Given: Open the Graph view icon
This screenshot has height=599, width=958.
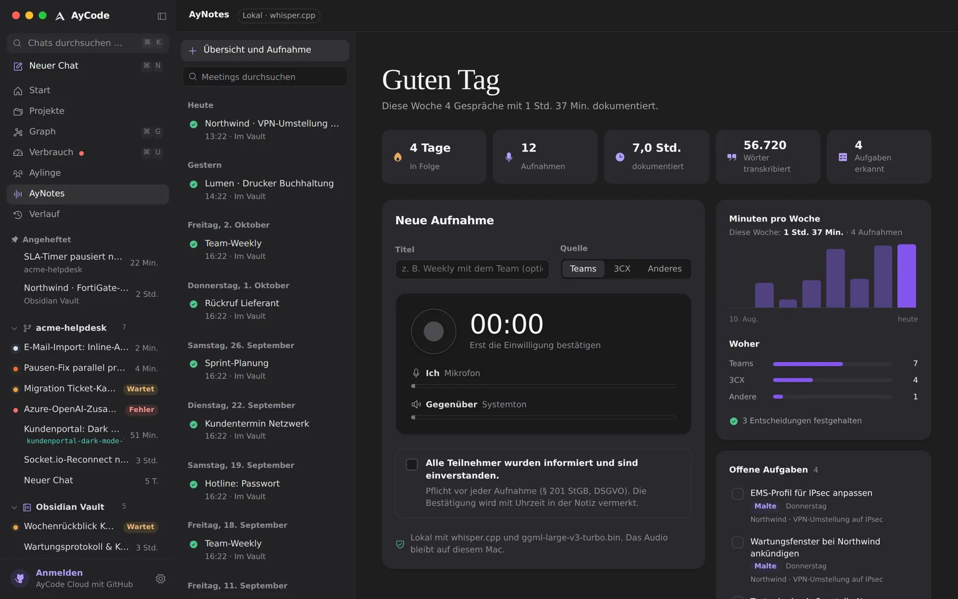Looking at the screenshot, I should pos(18,132).
